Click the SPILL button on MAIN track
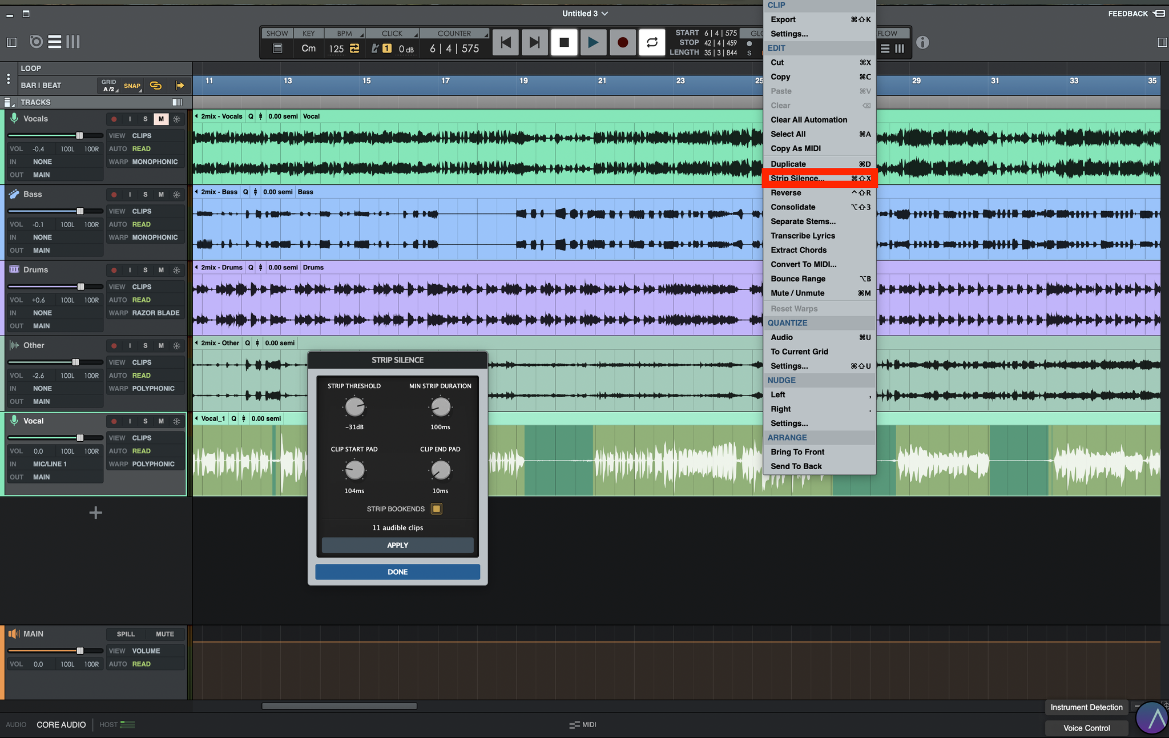Image resolution: width=1169 pixels, height=738 pixels. coord(126,634)
